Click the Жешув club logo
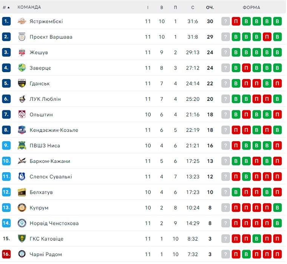Viewport: 287px width, 264px height. coord(22,52)
